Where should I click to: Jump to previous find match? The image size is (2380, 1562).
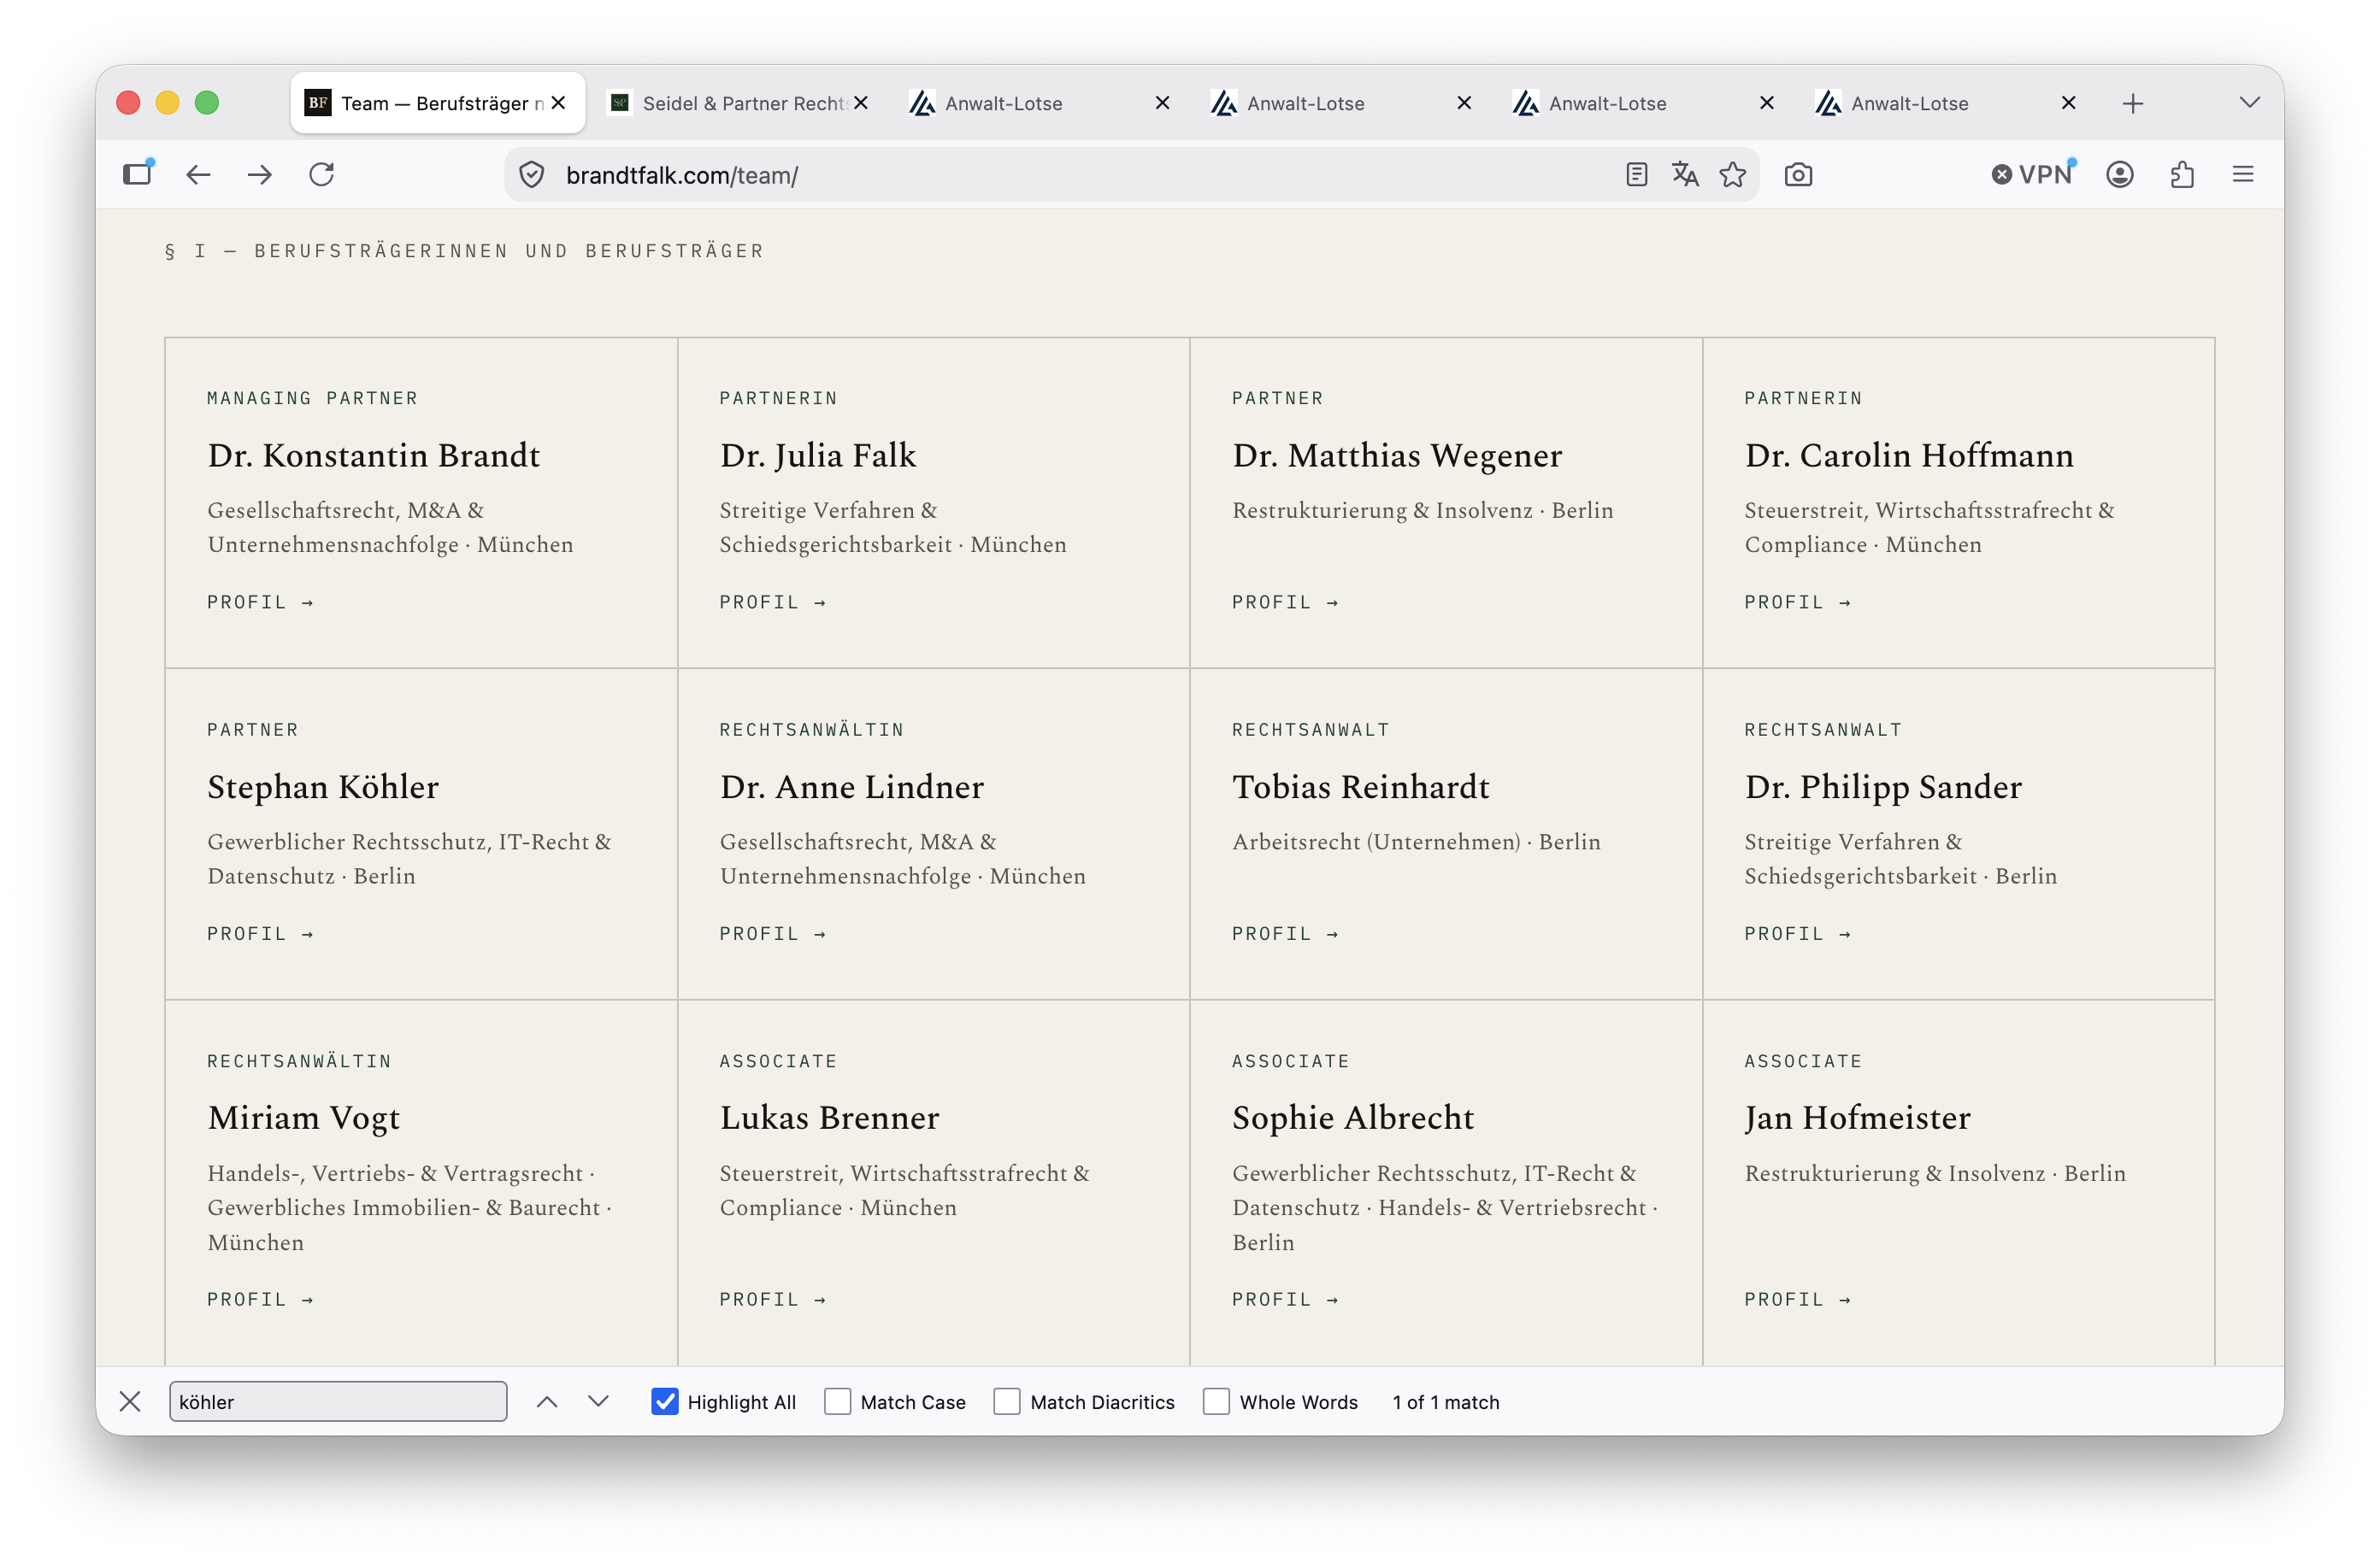click(x=547, y=1401)
